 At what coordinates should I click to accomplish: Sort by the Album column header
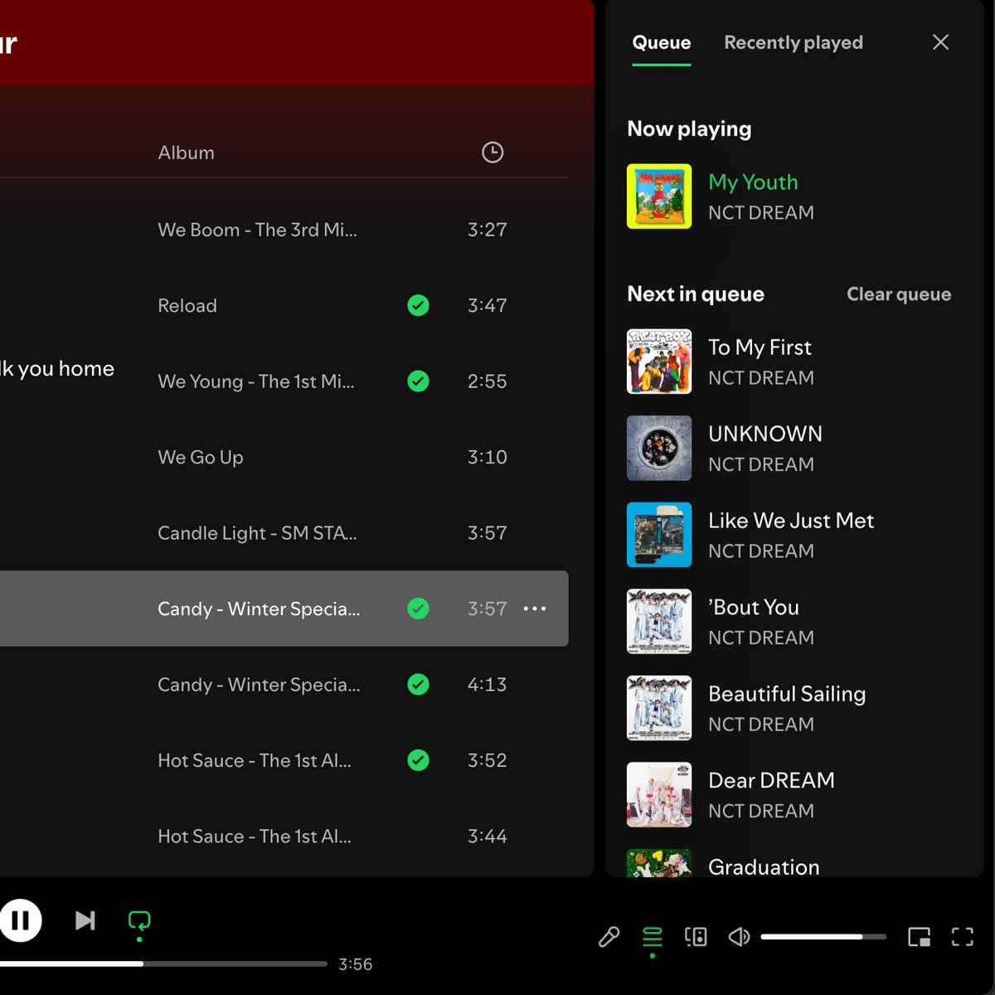tap(186, 153)
